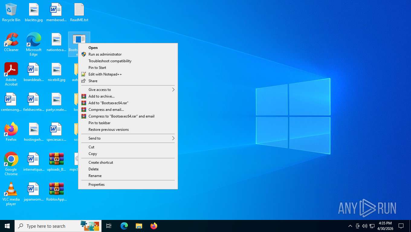Open the Recycle Bin desktop icon
This screenshot has height=232, width=411.
[11, 13]
